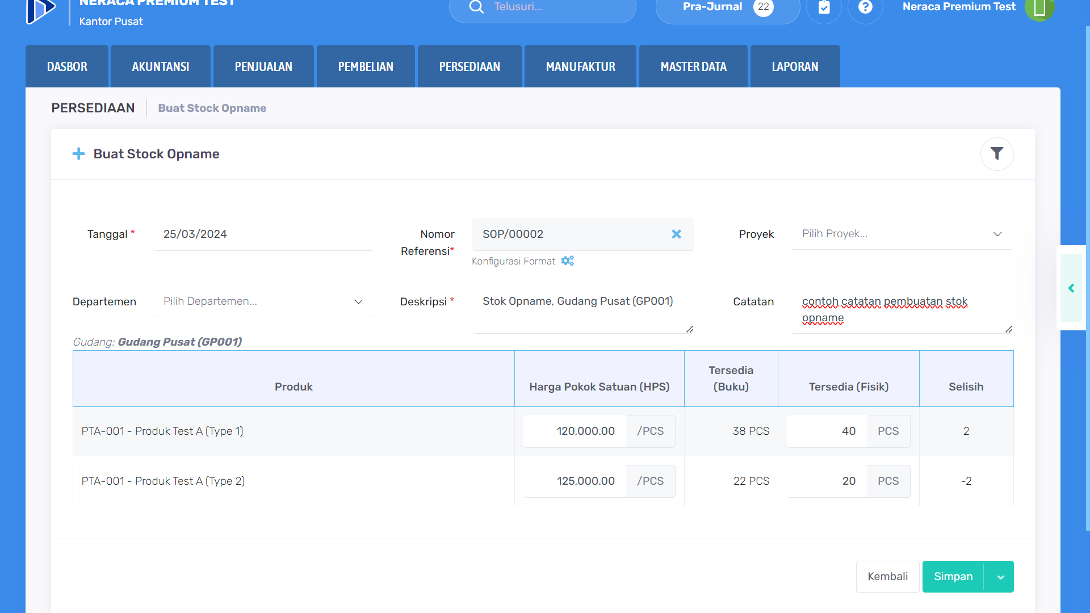Click the Kembali button
Screen dimensions: 1090x613
pos(887,577)
